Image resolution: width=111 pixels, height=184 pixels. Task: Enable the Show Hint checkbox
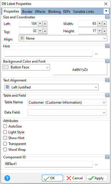[x=5, y=138]
